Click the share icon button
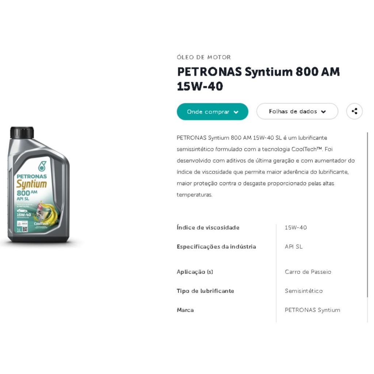The width and height of the screenshot is (374, 374). pos(354,111)
